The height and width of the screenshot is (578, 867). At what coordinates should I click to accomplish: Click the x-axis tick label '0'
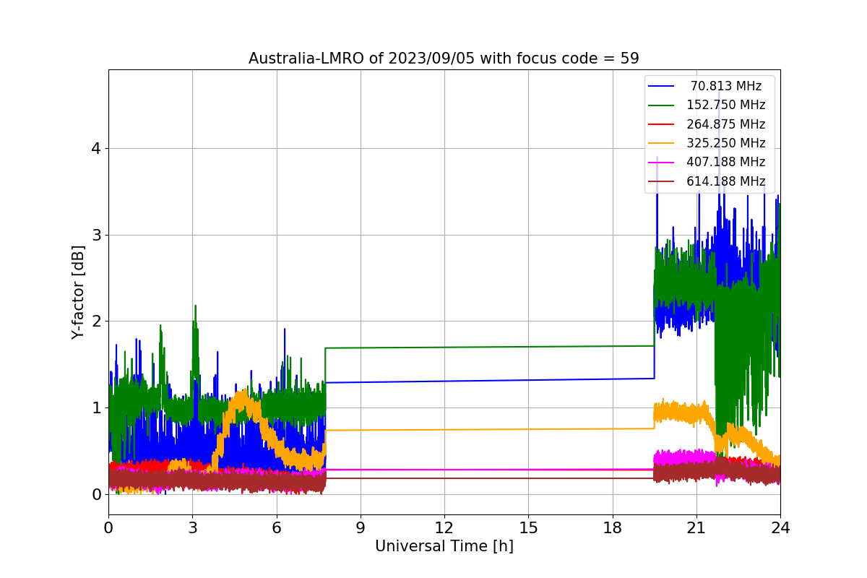pyautogui.click(x=108, y=527)
